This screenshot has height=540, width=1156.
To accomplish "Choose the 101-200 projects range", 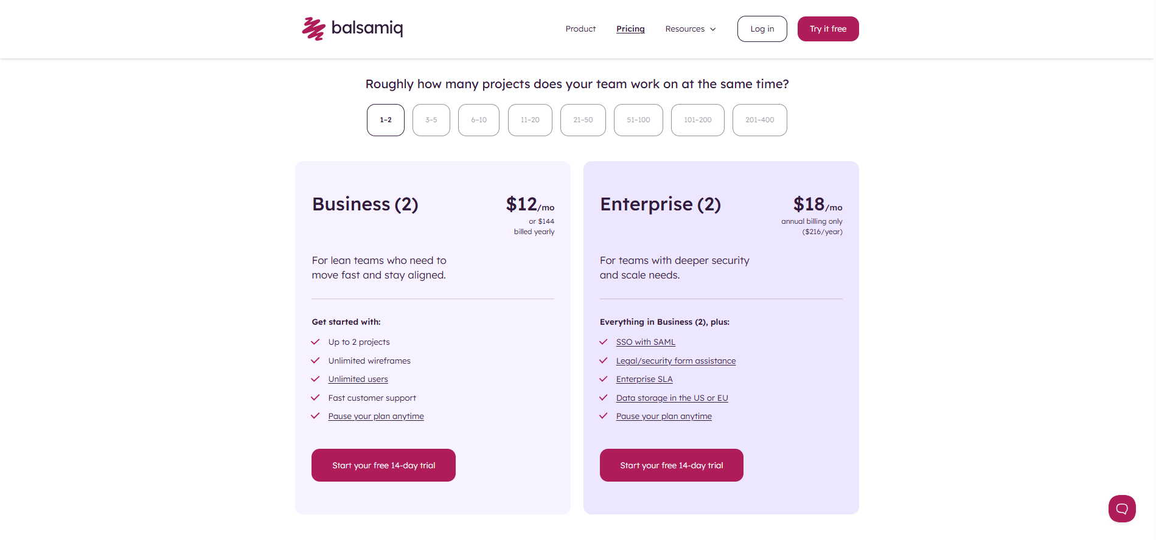I will (697, 120).
